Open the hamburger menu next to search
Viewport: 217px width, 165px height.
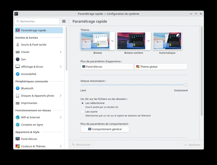pyautogui.click(x=64, y=21)
